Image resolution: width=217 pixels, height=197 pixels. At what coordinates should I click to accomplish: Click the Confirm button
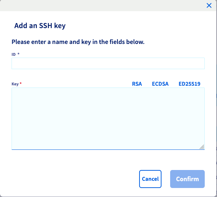pos(187,179)
